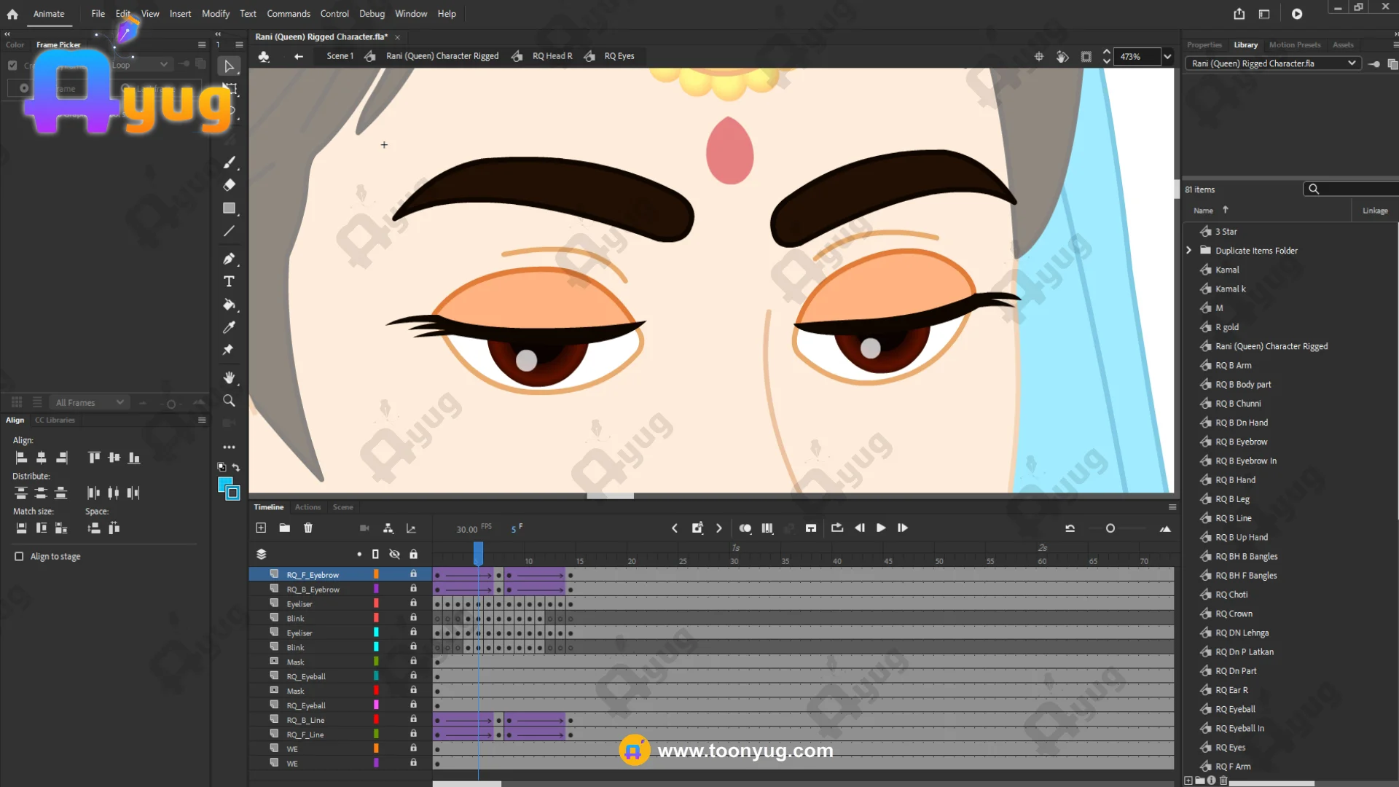1399x787 pixels.
Task: Toggle the lock on RQ_F_Eyebrow layer
Action: coord(413,574)
